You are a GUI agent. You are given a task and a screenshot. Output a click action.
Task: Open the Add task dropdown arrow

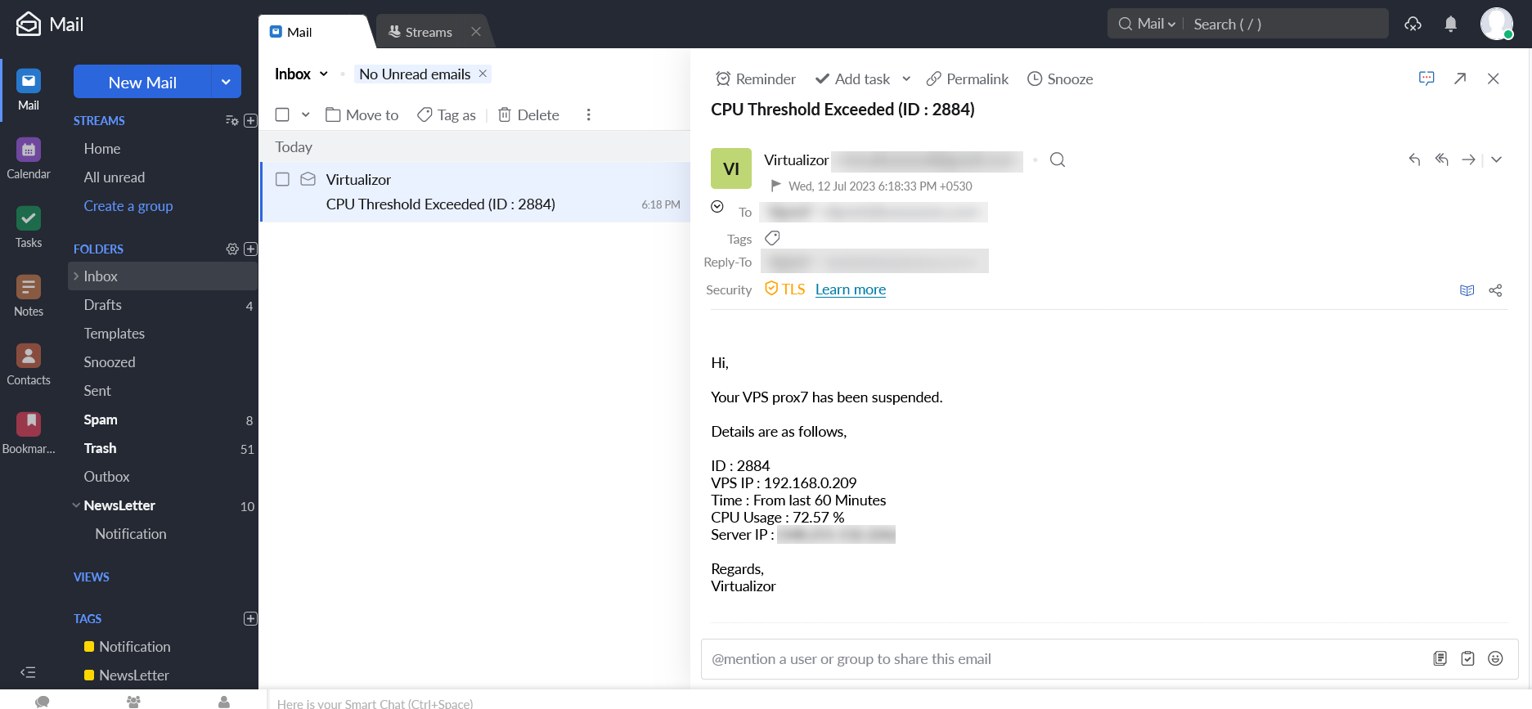coord(906,79)
